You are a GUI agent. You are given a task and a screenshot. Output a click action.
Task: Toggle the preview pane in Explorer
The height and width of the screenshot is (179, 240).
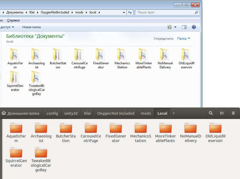click(x=184, y=27)
